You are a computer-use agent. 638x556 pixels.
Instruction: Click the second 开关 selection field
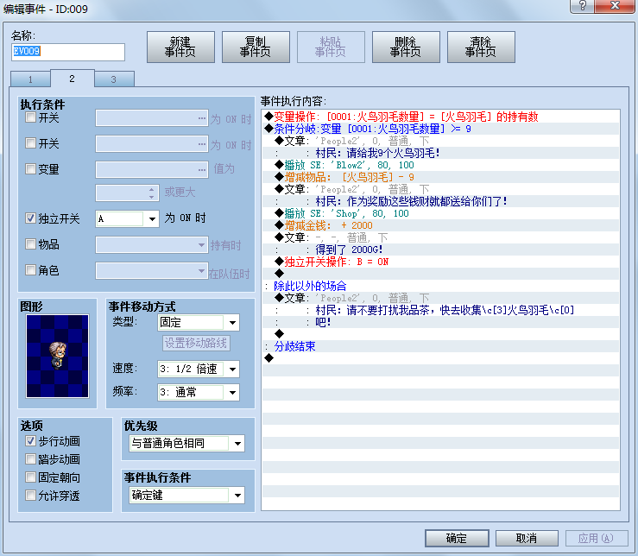click(152, 144)
